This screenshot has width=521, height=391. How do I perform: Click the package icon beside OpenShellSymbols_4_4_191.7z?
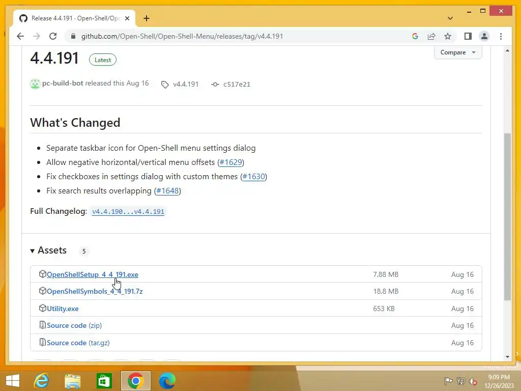pyautogui.click(x=42, y=291)
